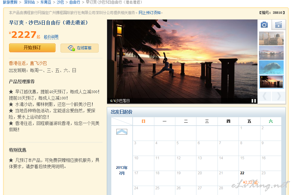293x195 pixels.
Task: Show previous thumbnails with left arrow
Action: point(264,96)
